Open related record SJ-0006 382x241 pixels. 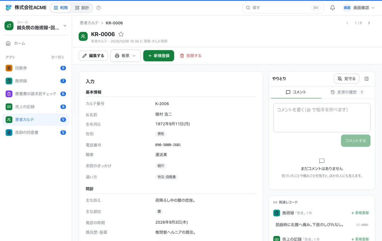[x=322, y=225]
